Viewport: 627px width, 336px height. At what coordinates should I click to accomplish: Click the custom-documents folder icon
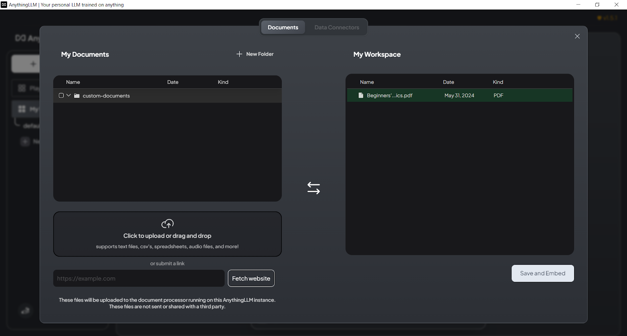(77, 96)
